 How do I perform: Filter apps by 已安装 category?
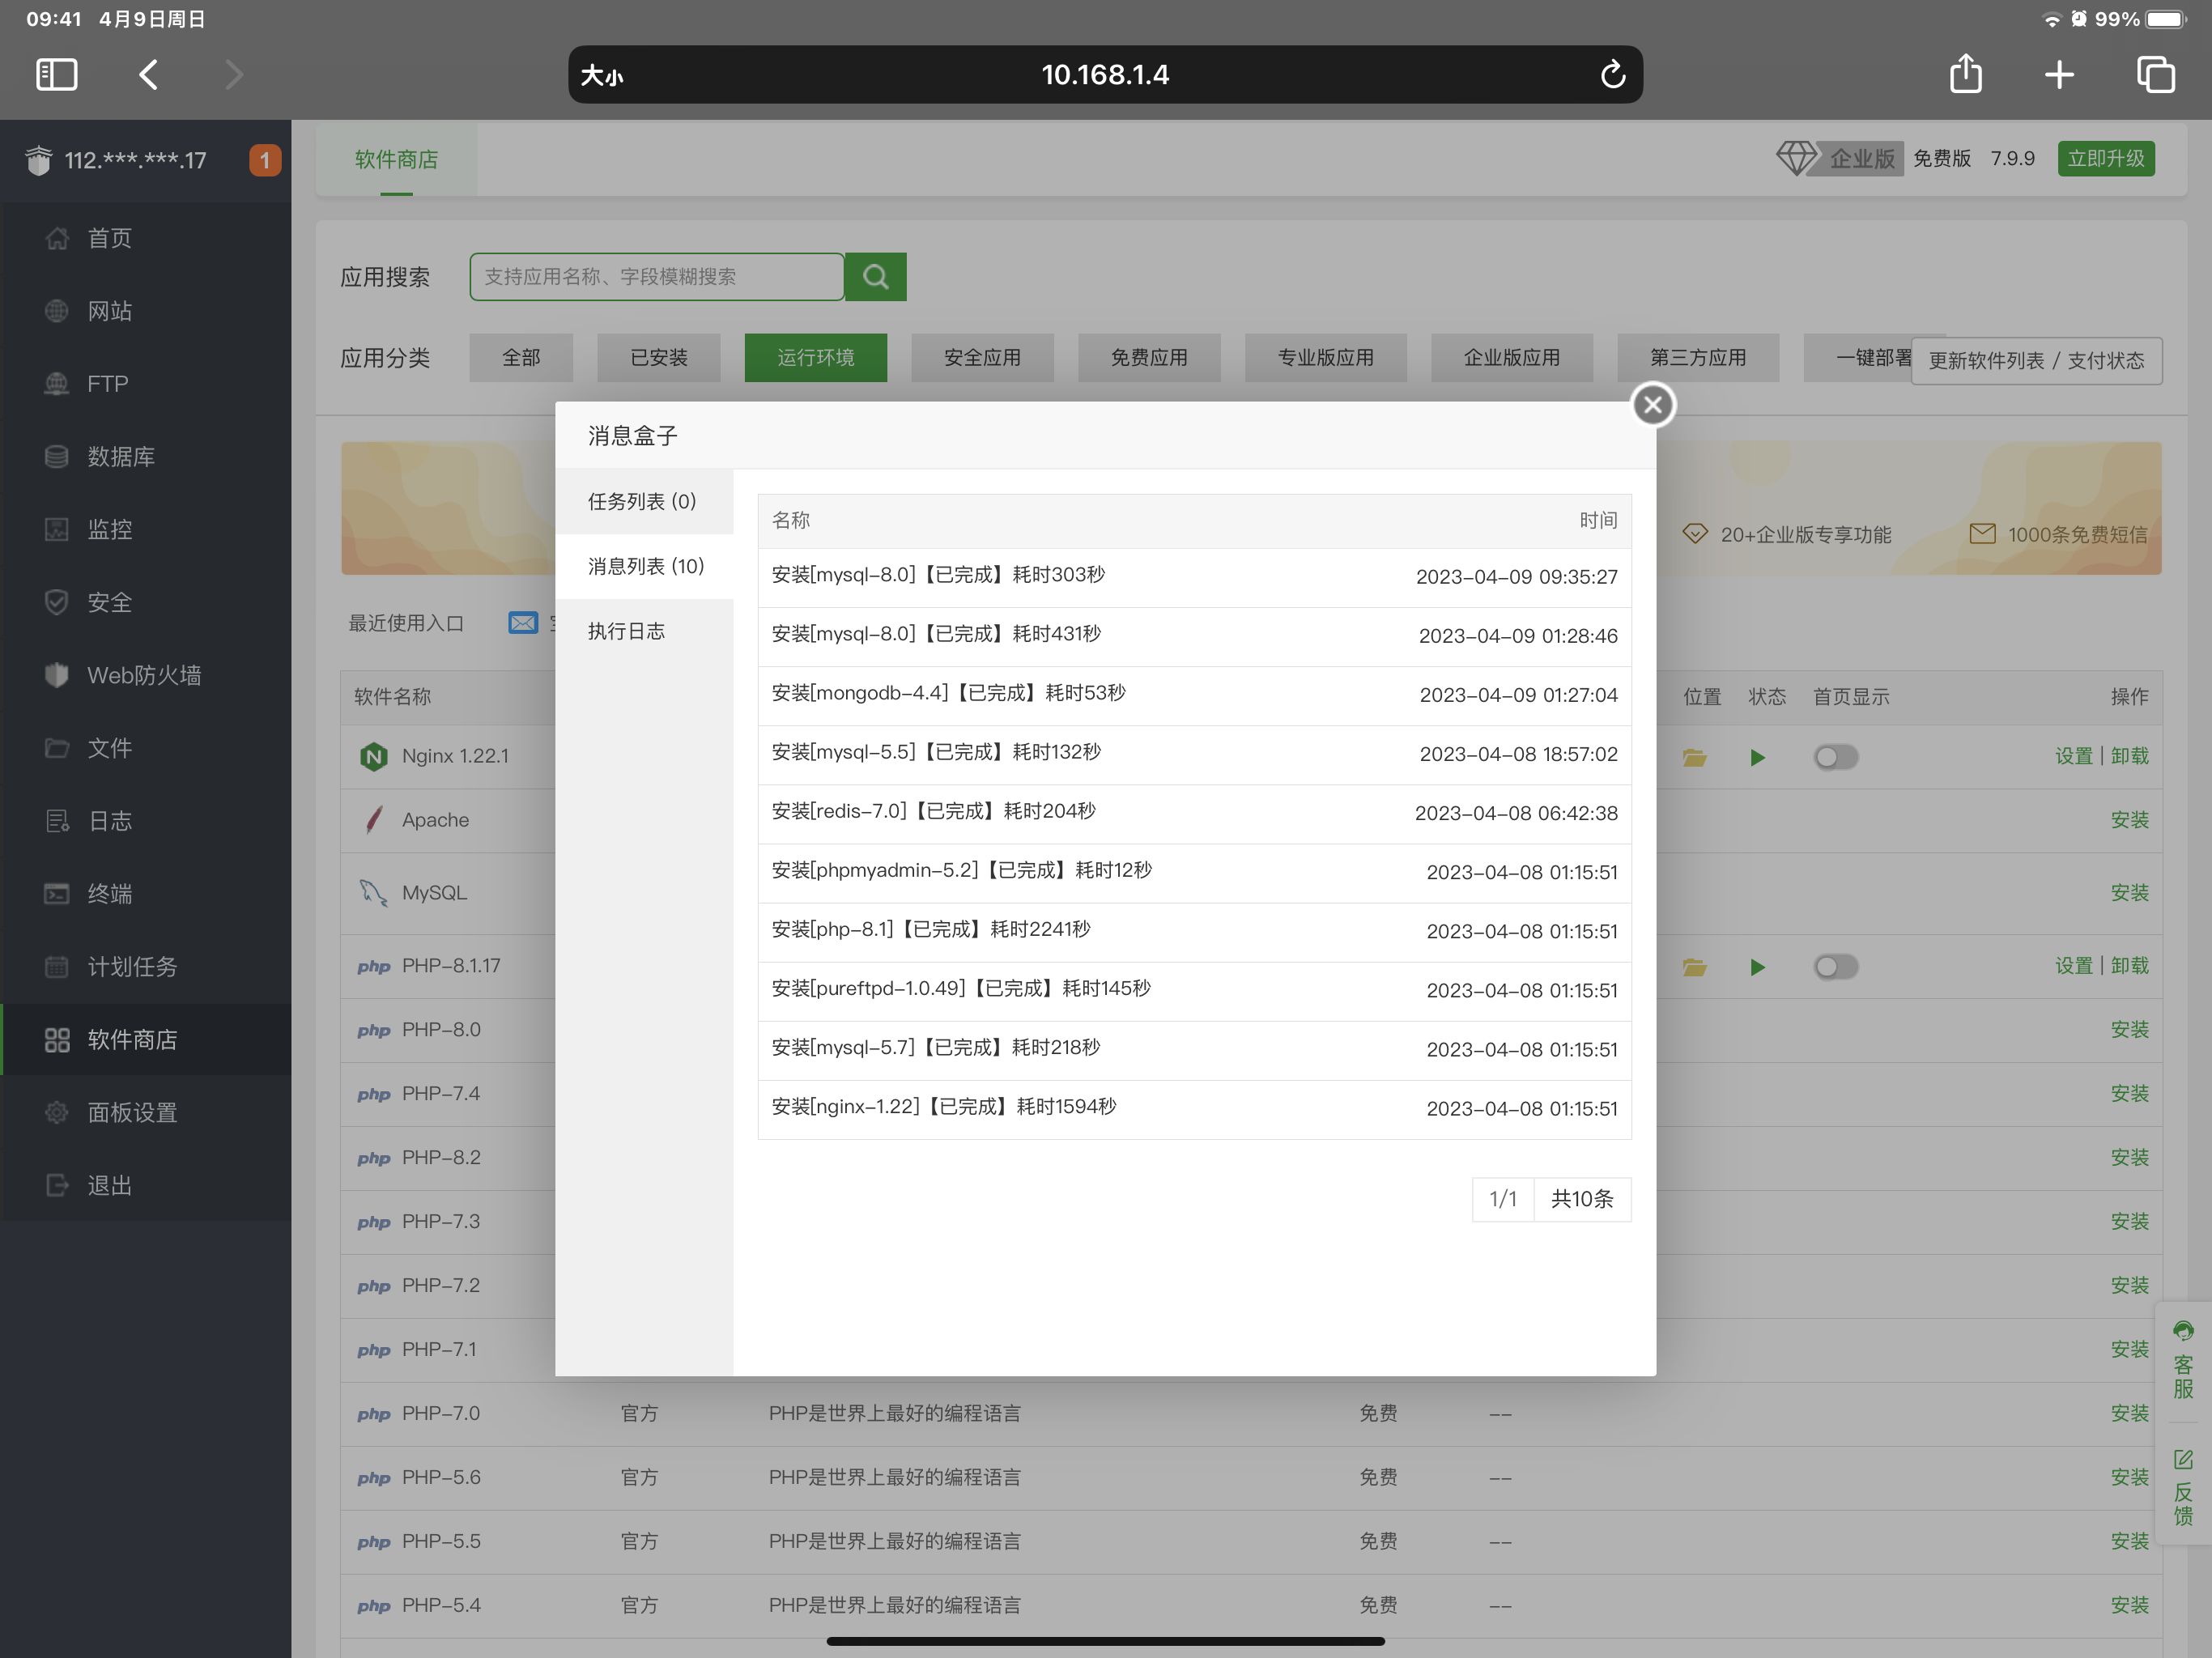click(x=659, y=358)
